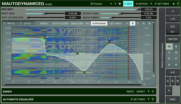Select preset slot B
The width and height of the screenshot is (181, 104).
pyautogui.click(x=176, y=47)
